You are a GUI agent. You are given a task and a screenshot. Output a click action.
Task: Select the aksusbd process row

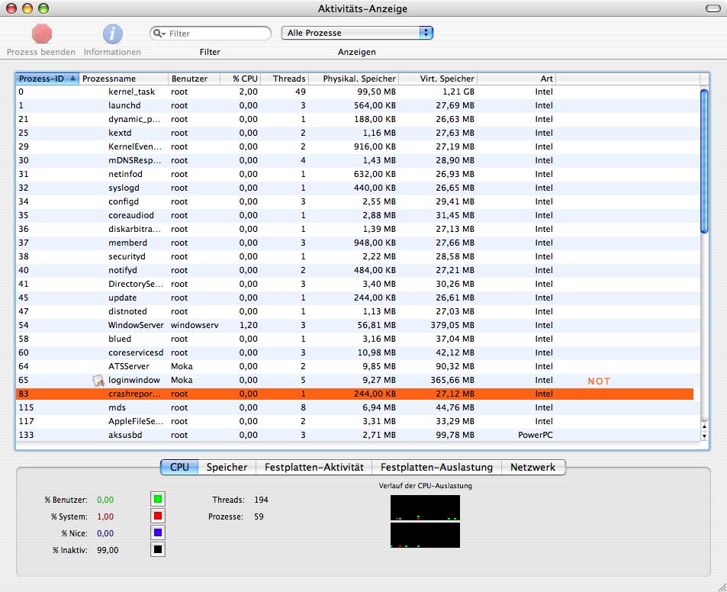pos(358,435)
